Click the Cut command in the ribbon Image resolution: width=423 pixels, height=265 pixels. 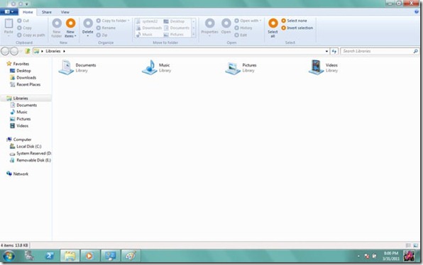click(x=23, y=21)
